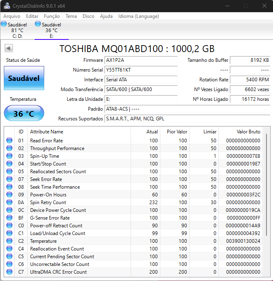Click the health circle icon for disk E:
273x281 pixels.
(38, 24)
